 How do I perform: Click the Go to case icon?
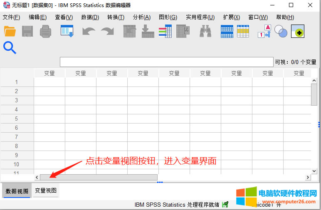pos(130,31)
